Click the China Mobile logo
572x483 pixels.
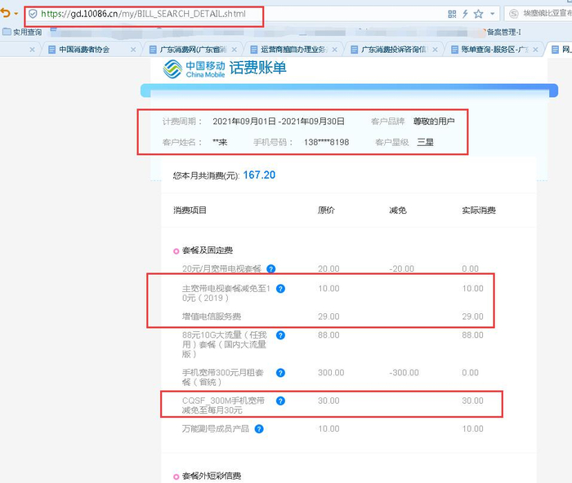(194, 69)
